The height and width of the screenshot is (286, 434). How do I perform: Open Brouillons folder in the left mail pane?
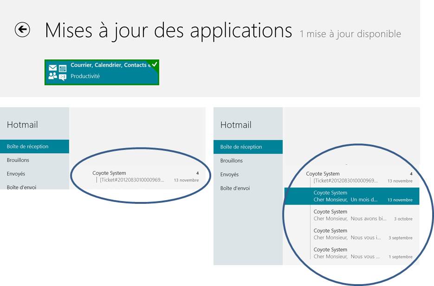coord(18,160)
